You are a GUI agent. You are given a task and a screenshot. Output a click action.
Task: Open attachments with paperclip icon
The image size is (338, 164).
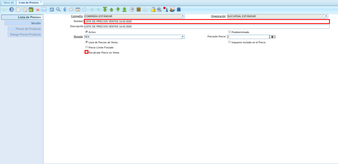[x=65, y=9]
